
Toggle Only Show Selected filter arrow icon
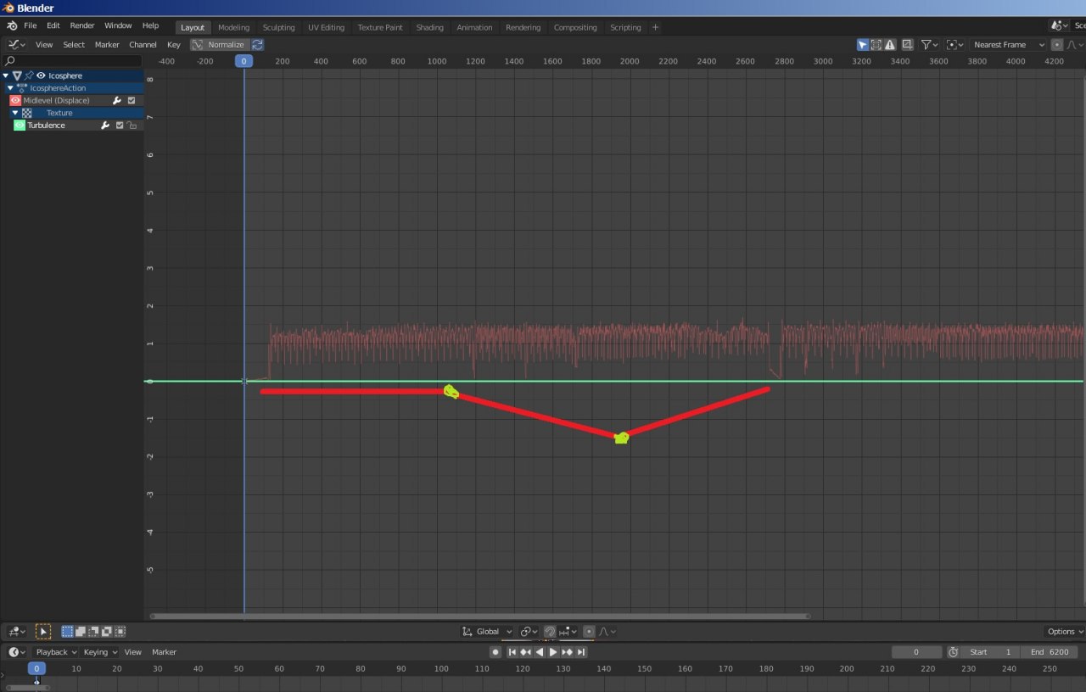[863, 45]
